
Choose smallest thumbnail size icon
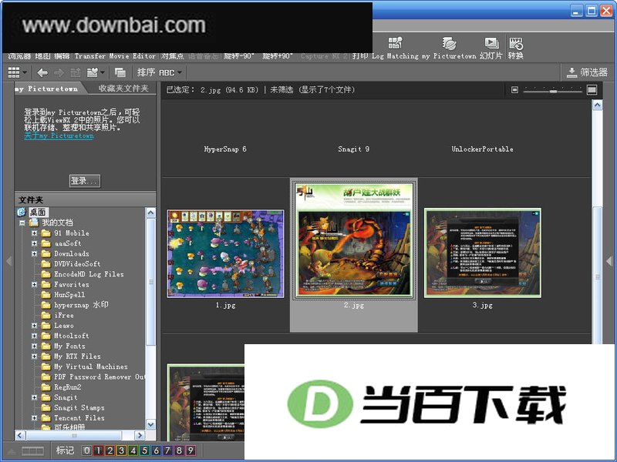tap(514, 90)
